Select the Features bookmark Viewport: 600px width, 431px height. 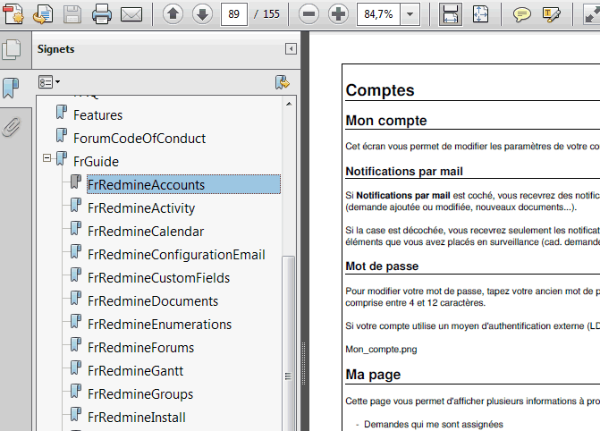point(98,115)
